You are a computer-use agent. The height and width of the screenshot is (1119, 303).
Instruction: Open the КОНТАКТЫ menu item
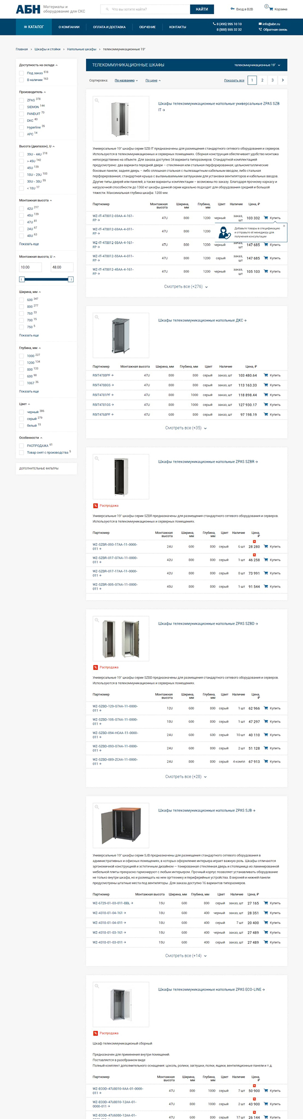coord(177,27)
